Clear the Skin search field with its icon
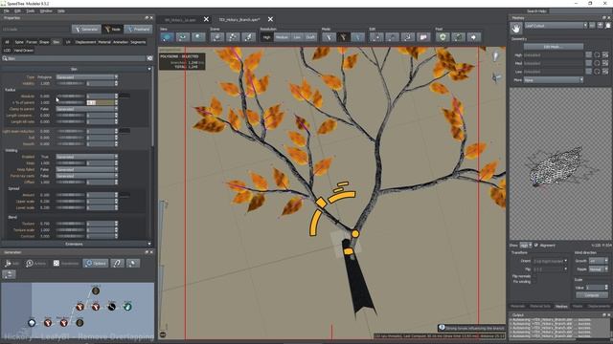613x344 pixels. click(x=149, y=58)
